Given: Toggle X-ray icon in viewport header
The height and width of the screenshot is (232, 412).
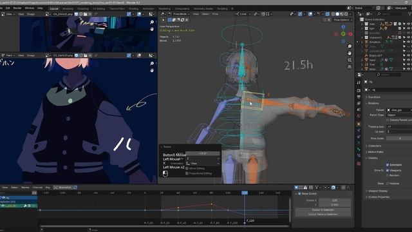Looking at the screenshot, I should coord(328,14).
